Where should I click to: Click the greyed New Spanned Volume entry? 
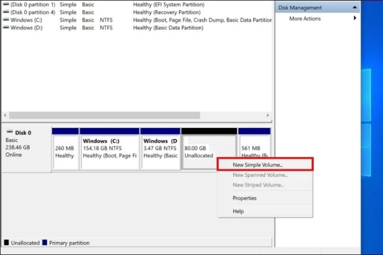tap(260, 175)
